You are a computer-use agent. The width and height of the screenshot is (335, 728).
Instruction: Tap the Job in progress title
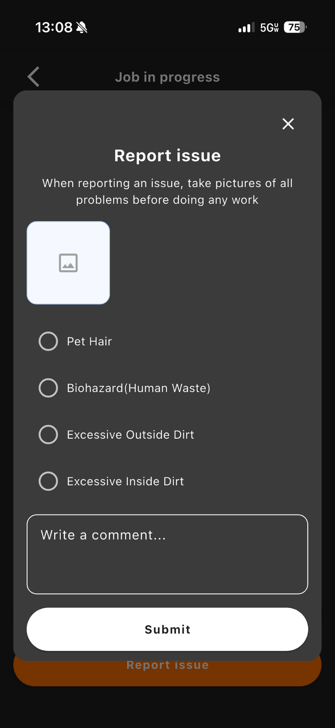[167, 77]
